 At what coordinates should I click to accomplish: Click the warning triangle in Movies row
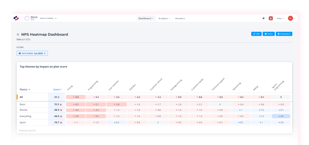(x=61, y=110)
